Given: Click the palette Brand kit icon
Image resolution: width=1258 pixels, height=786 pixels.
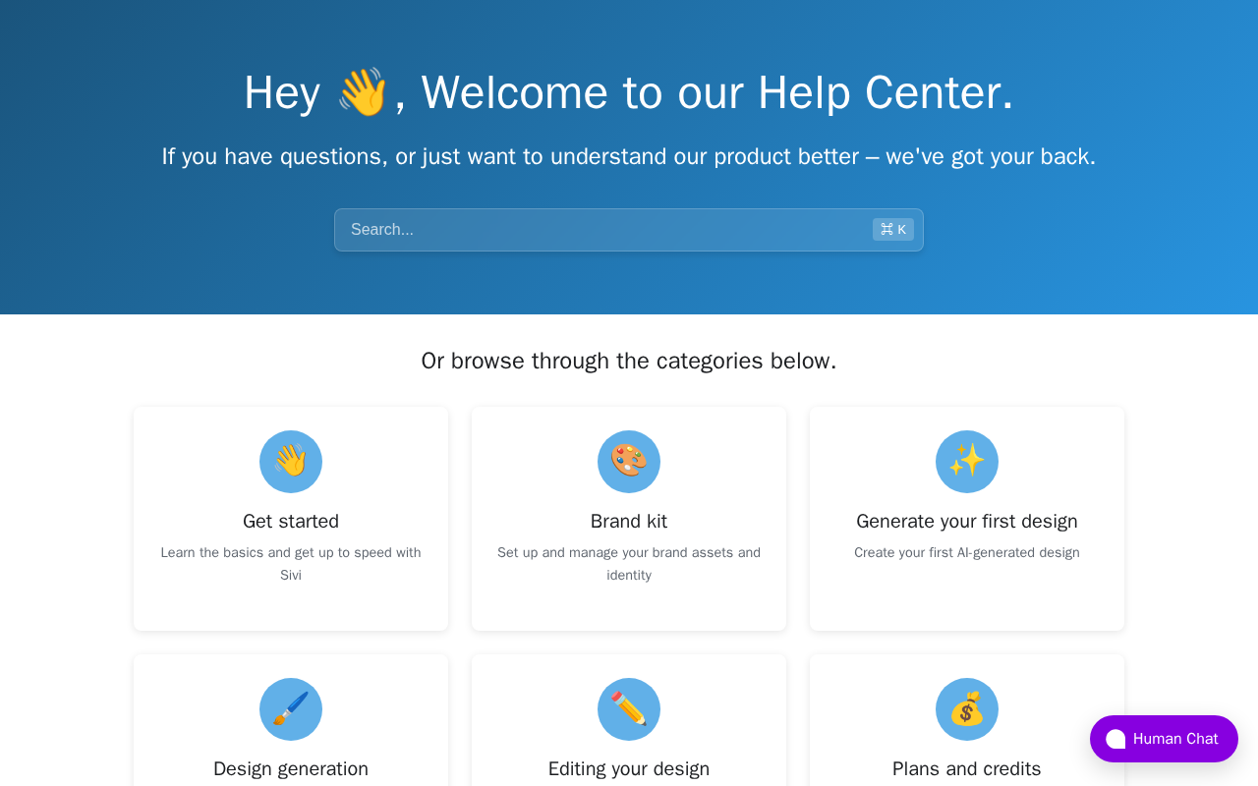Looking at the screenshot, I should (x=629, y=462).
